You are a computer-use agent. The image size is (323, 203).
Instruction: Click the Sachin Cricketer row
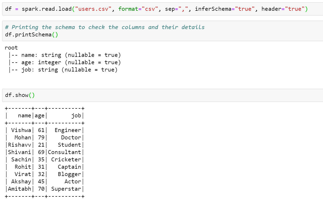click(45, 160)
